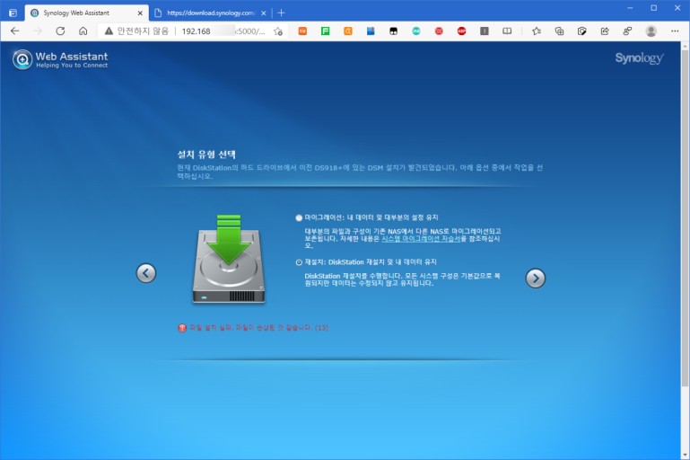The width and height of the screenshot is (690, 460).
Task: Switch to the download.synology.com tab
Action: pyautogui.click(x=210, y=13)
